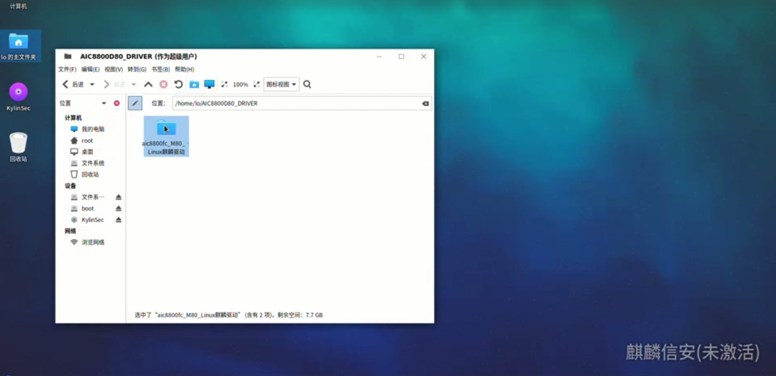This screenshot has width=776, height=376.
Task: Click the location path input field
Action: pyautogui.click(x=295, y=103)
